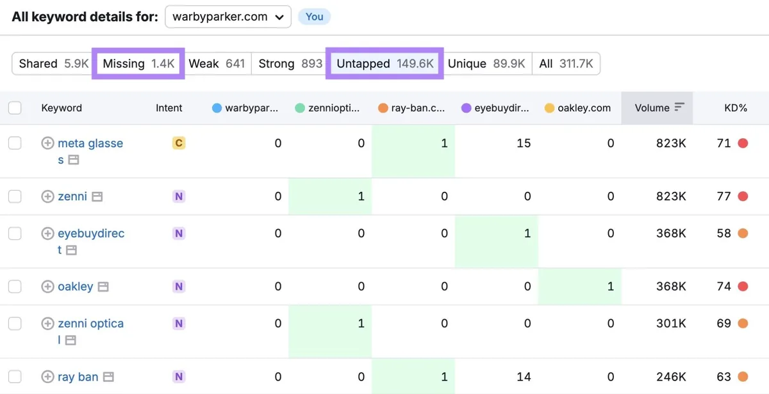769x394 pixels.
Task: Open SERP snapshot icon for zenni
Action: pos(97,196)
